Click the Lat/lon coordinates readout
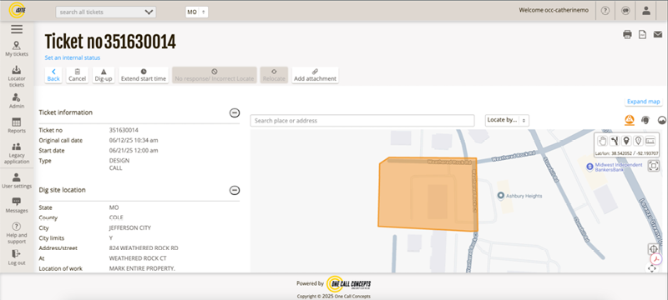Image resolution: width=668 pixels, height=300 pixels. click(x=627, y=153)
